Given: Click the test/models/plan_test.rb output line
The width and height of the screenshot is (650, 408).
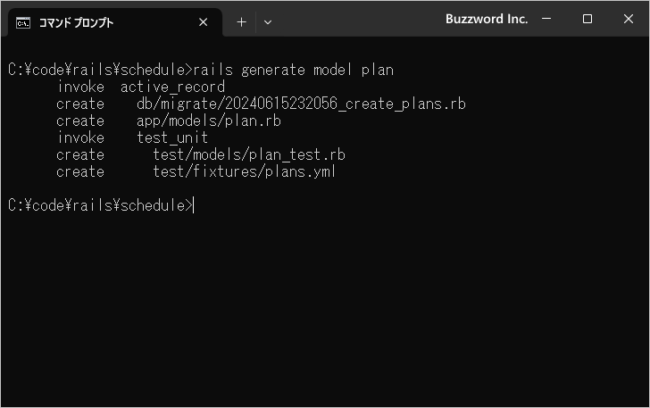Looking at the screenshot, I should tap(249, 154).
